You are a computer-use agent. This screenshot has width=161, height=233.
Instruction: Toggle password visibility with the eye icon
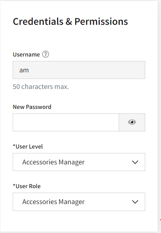point(132,122)
